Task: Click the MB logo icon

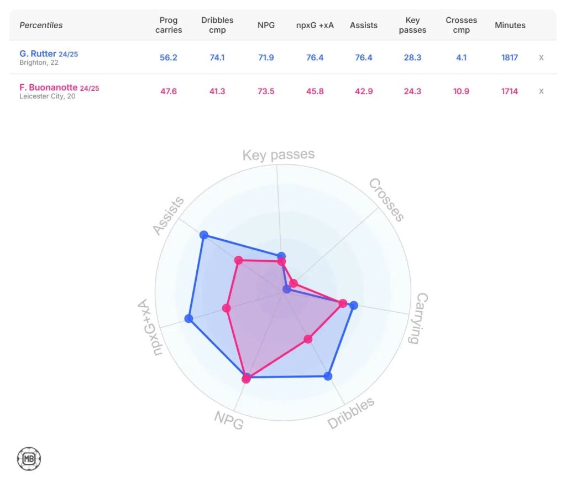Action: point(29,459)
